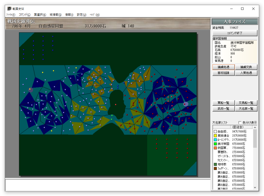The width and height of the screenshot is (264, 196).
Task: Click the orange swatch beside 救国軍
Action: 215,148
